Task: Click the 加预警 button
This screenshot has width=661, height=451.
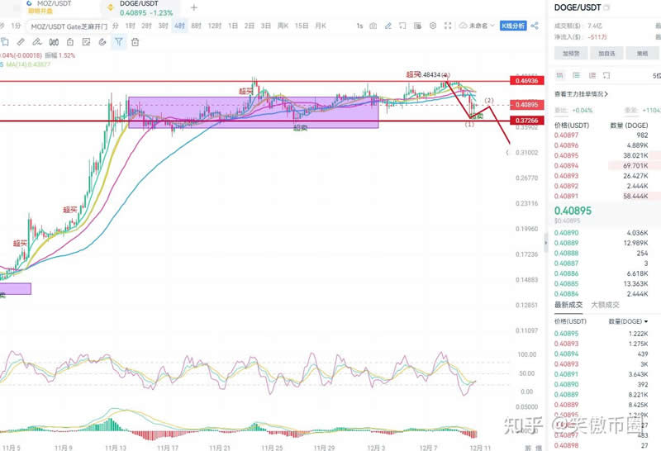Action: pyautogui.click(x=571, y=53)
